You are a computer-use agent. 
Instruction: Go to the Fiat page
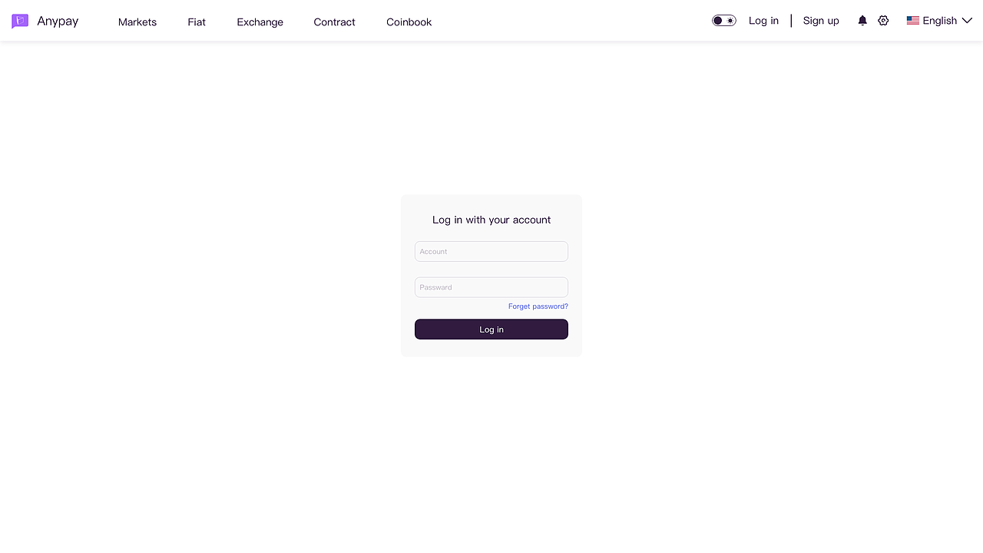[x=197, y=22]
